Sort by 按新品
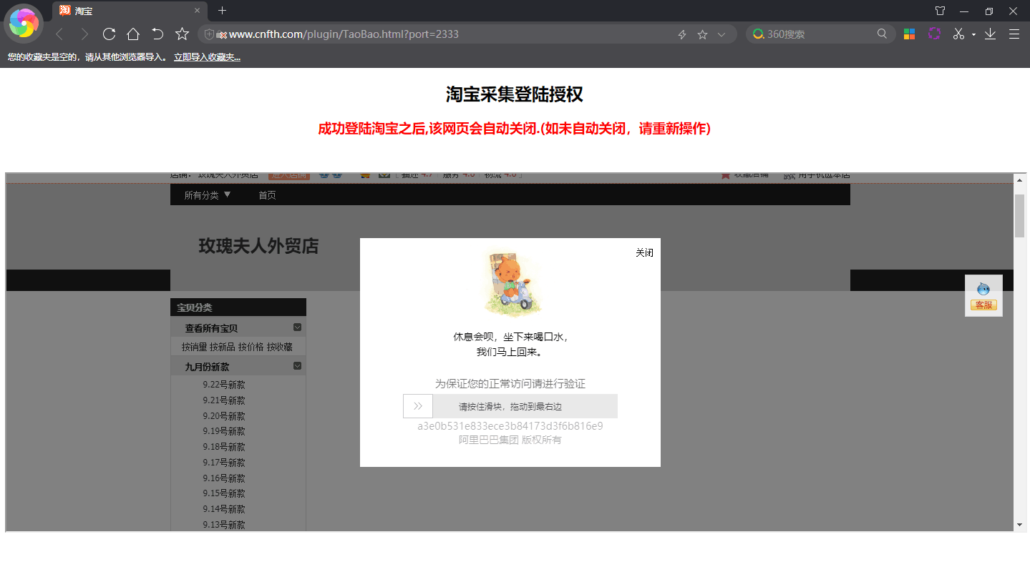Viewport: 1030px width, 562px height. (223, 347)
